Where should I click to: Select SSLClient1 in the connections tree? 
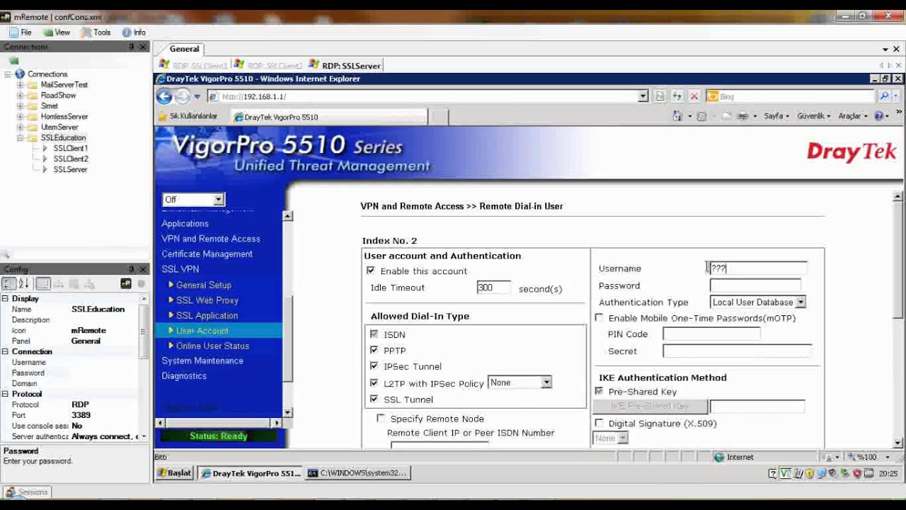(x=70, y=149)
